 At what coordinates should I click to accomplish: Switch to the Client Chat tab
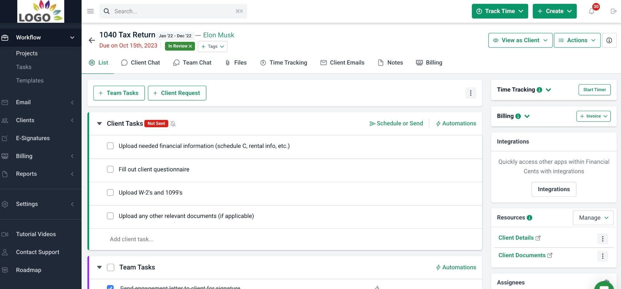pyautogui.click(x=140, y=63)
